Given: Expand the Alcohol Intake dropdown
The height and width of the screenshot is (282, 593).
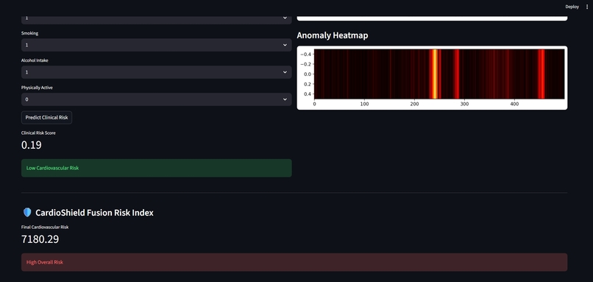Looking at the screenshot, I should [156, 72].
